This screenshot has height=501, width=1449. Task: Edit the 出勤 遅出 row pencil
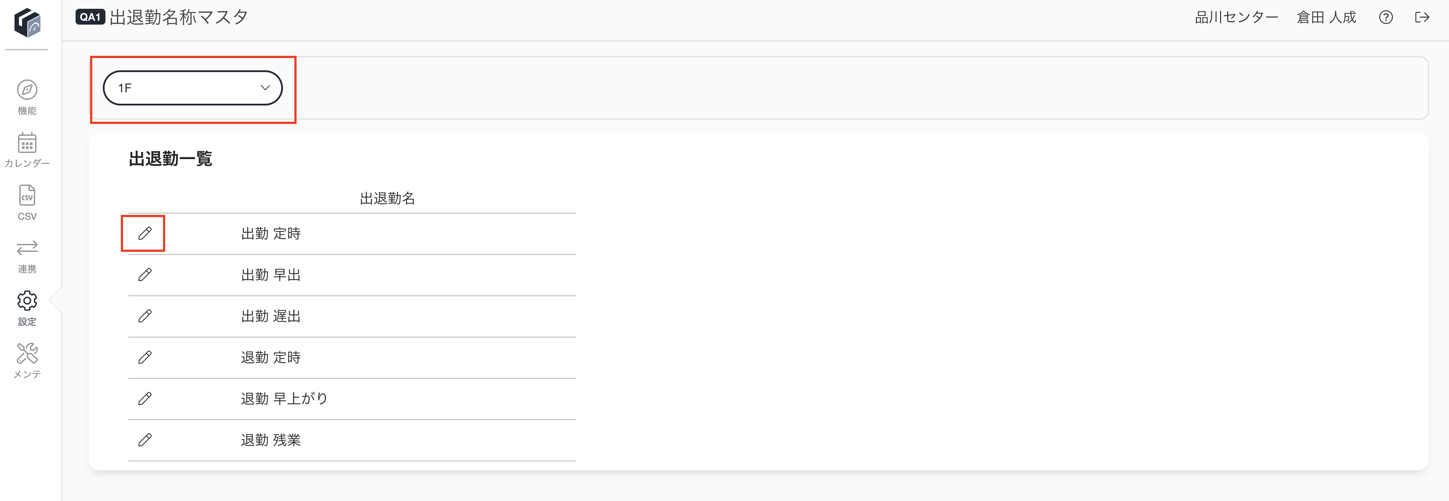(145, 316)
